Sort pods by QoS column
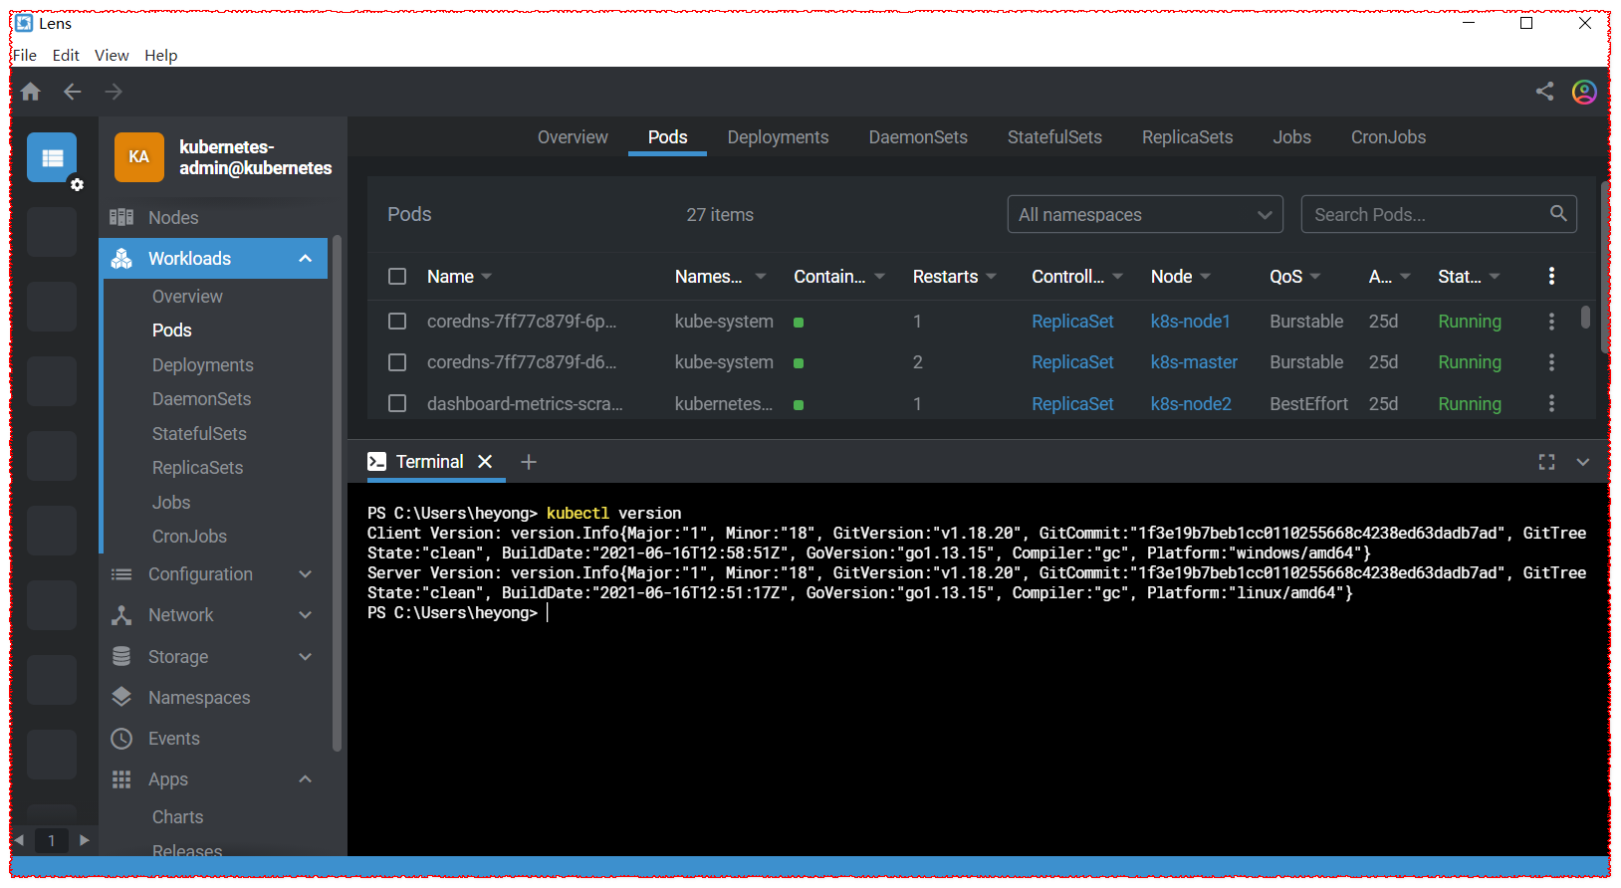Viewport: 1621px width, 888px height. click(1295, 277)
